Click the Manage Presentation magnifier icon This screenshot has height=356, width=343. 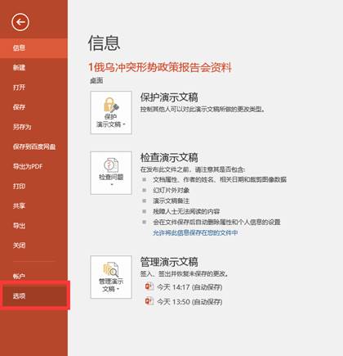click(111, 269)
